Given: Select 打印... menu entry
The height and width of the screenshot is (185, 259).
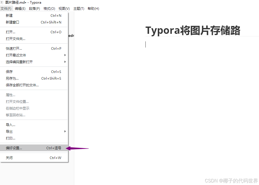Looking at the screenshot, I should tap(34, 138).
